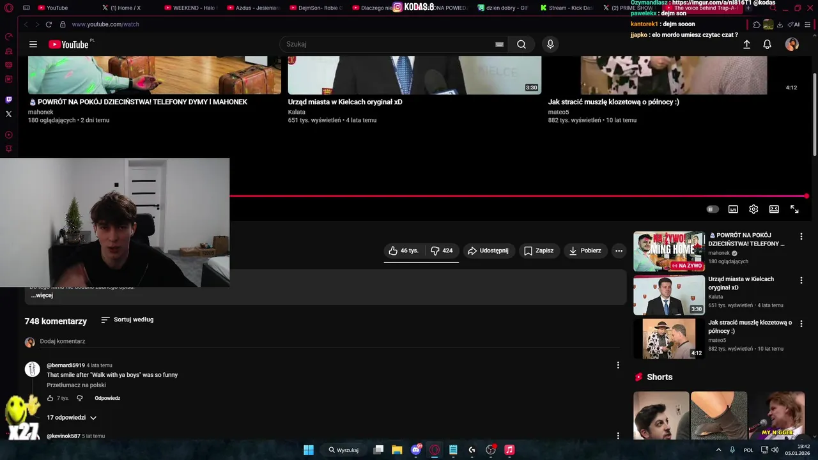Enter fullscreen on the video player
Screen dimensions: 818x460
(794, 209)
